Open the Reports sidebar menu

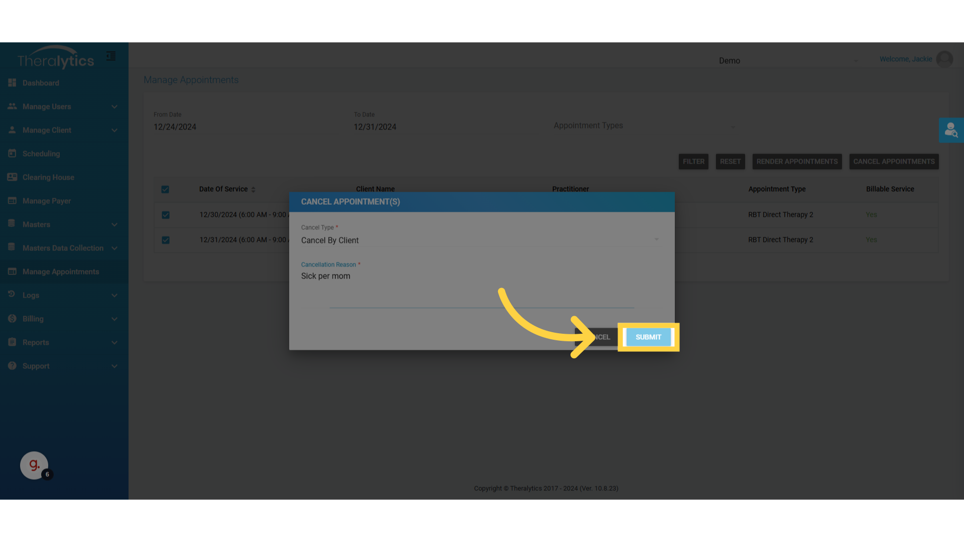tap(36, 342)
